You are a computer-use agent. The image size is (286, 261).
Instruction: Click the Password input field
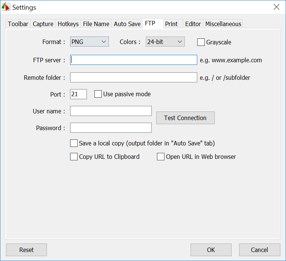coord(111,128)
